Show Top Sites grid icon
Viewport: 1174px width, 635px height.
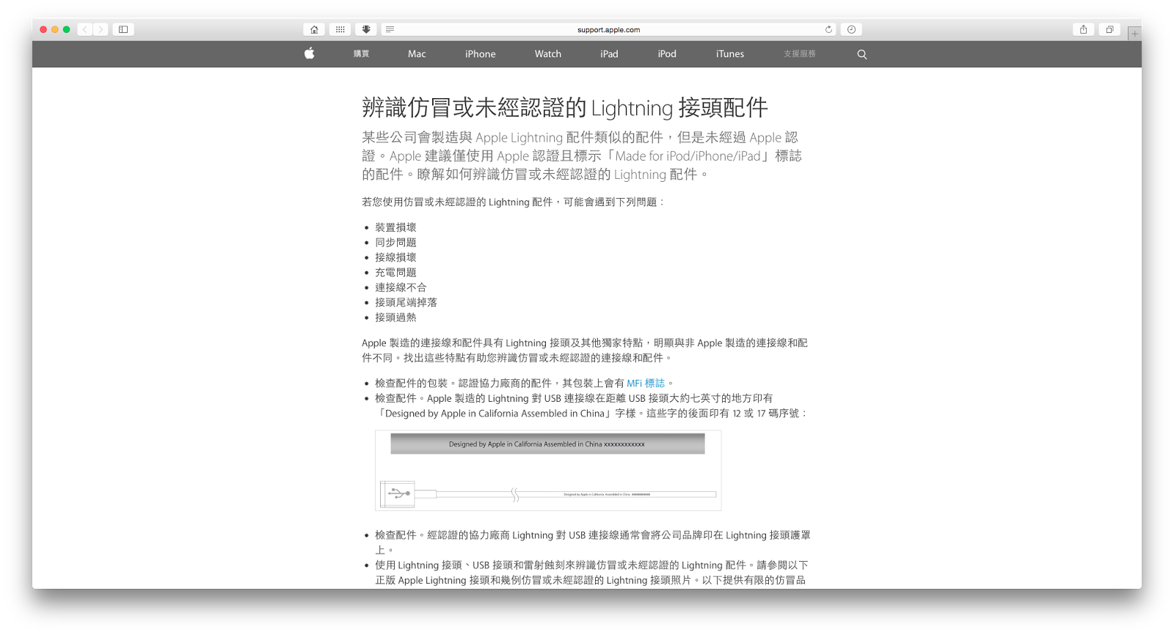tap(340, 29)
